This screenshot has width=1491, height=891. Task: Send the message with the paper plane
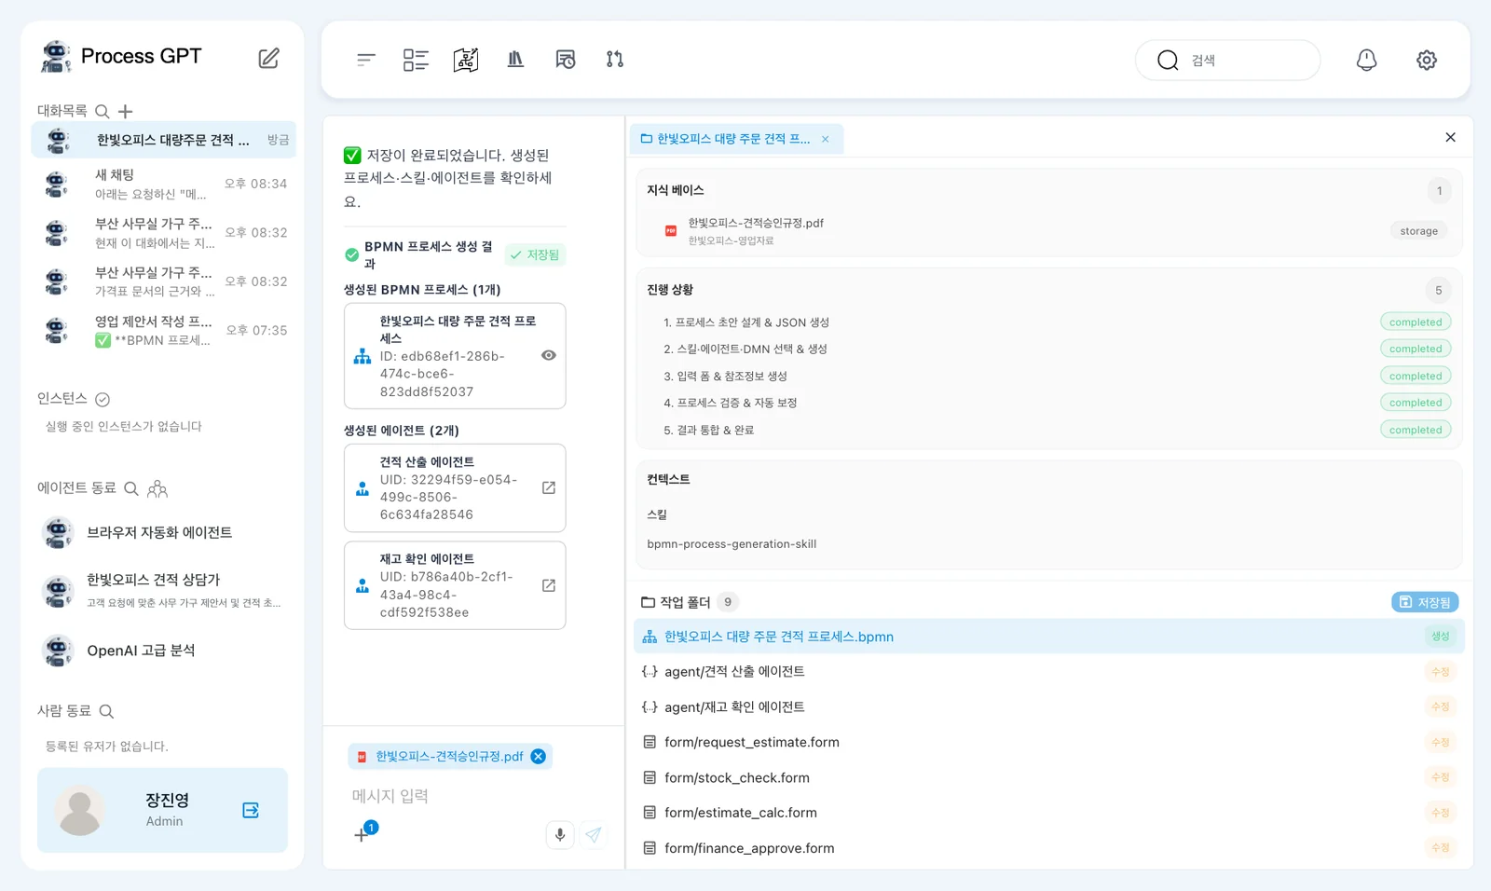click(594, 835)
